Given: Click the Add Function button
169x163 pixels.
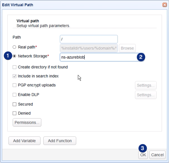Looking at the screenshot, I should click(60, 141).
